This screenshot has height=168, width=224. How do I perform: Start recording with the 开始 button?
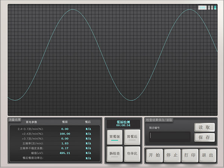(155, 155)
